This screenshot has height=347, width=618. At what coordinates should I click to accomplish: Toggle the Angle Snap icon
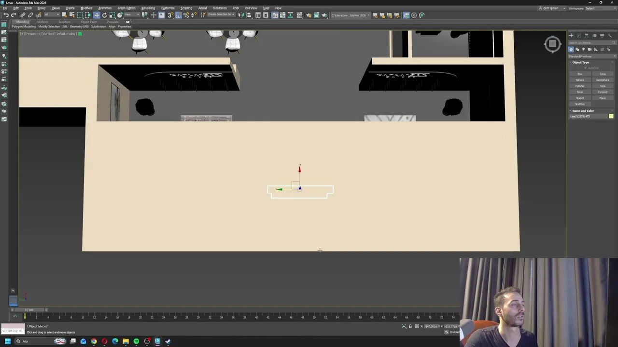178,15
